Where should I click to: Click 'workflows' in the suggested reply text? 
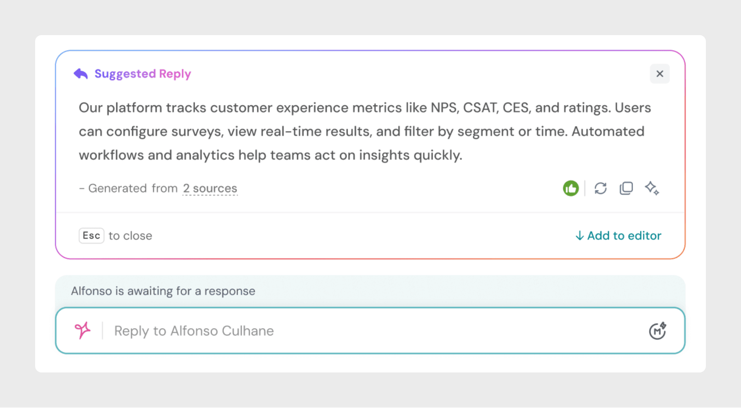click(111, 155)
